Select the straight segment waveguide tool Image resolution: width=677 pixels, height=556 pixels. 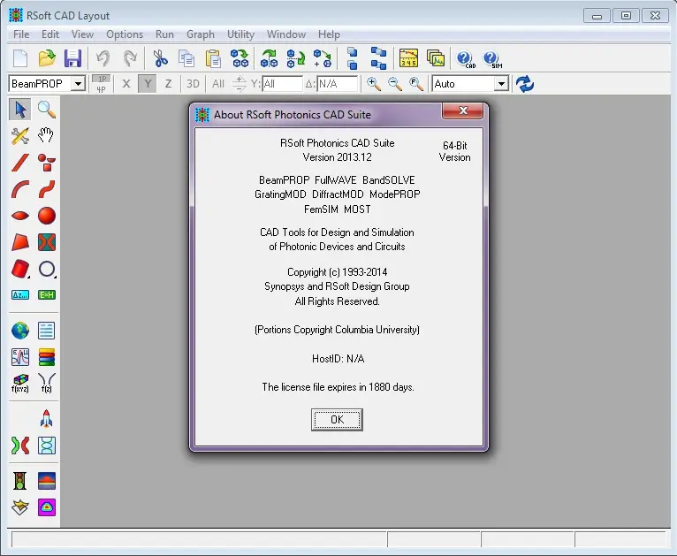pos(19,163)
